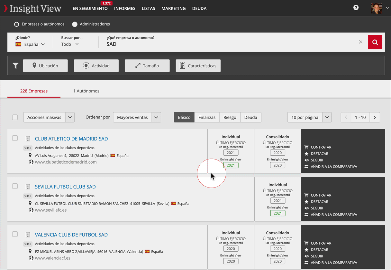
Task: Click the building icon beside VALENCIA CLUB DE FUTBOL SAD
Action: [x=28, y=235]
